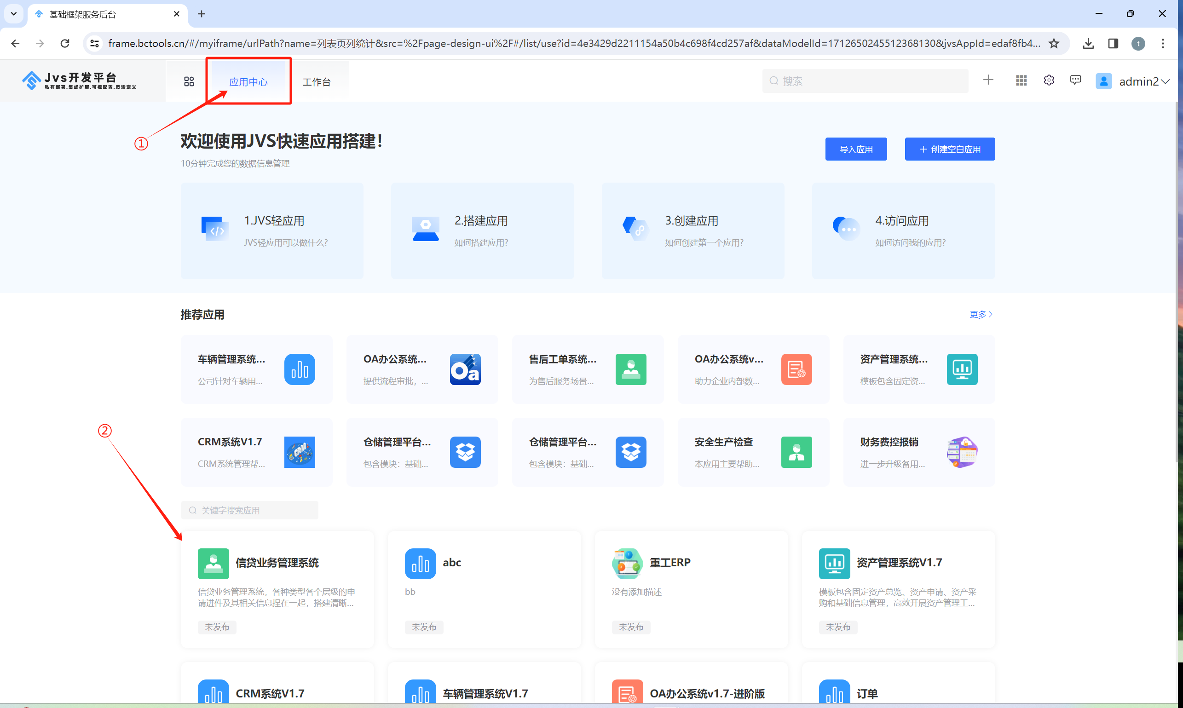Select the 基础框架服务后台 browser tab

(107, 15)
